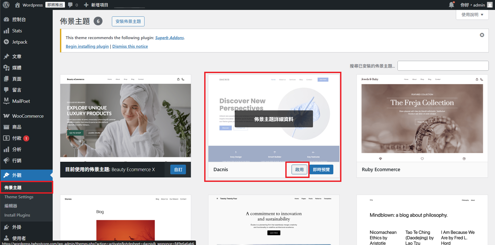This screenshot has height=245, width=495.
Task: Click the 安裝佈景主題 button
Action: [128, 21]
